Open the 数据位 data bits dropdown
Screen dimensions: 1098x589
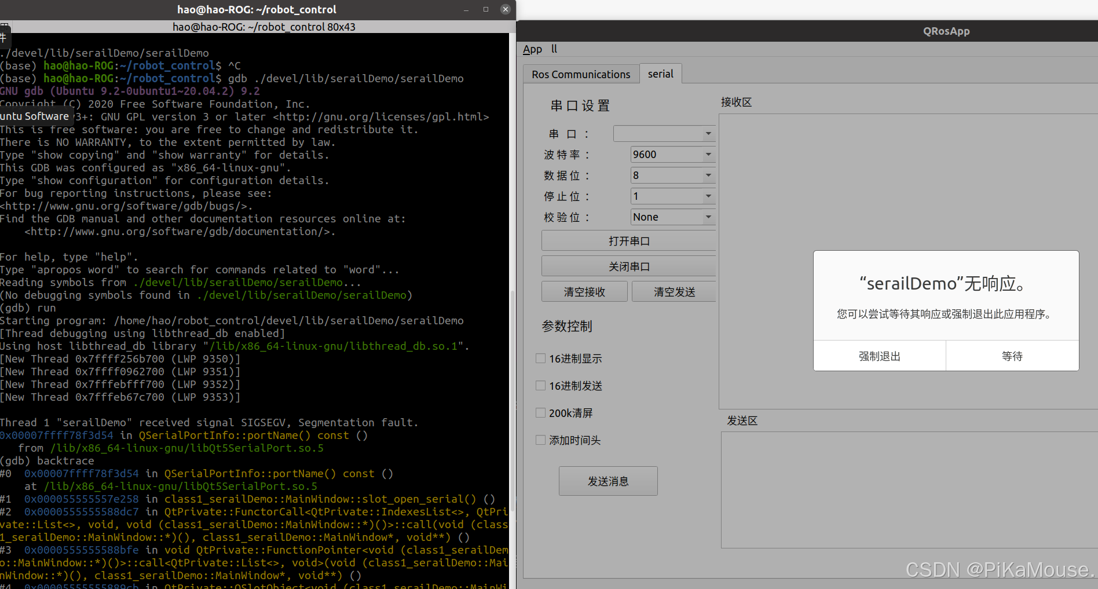[673, 175]
